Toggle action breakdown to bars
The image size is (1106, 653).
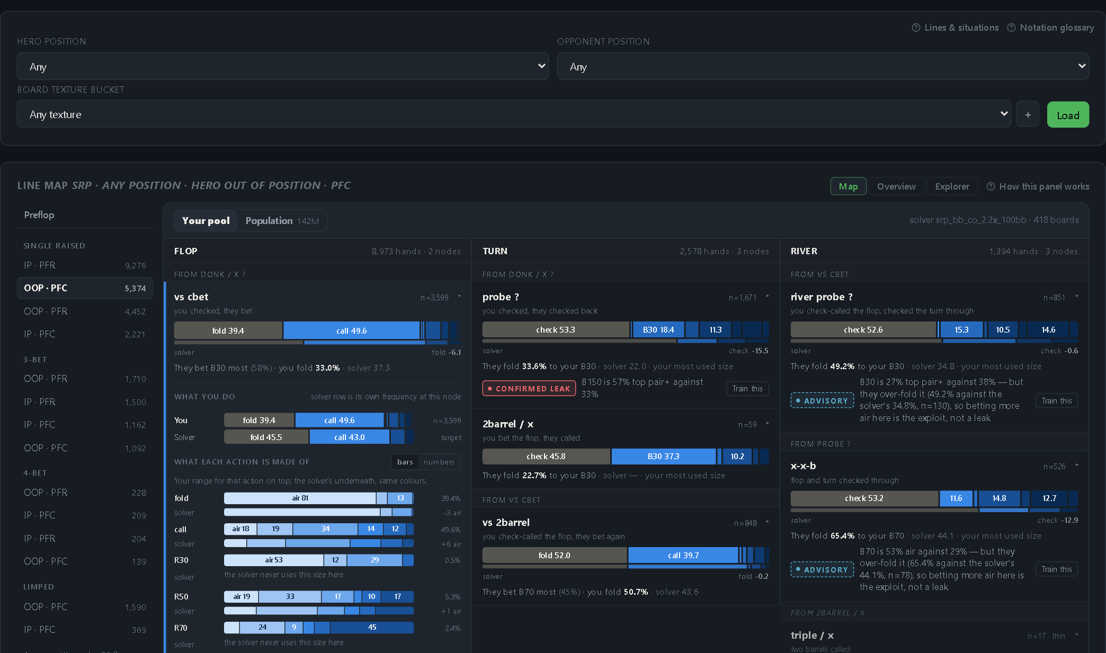coord(405,462)
